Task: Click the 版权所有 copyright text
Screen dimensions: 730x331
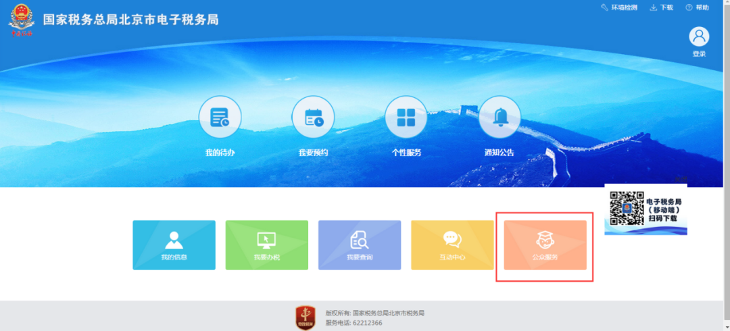Action: pos(374,313)
